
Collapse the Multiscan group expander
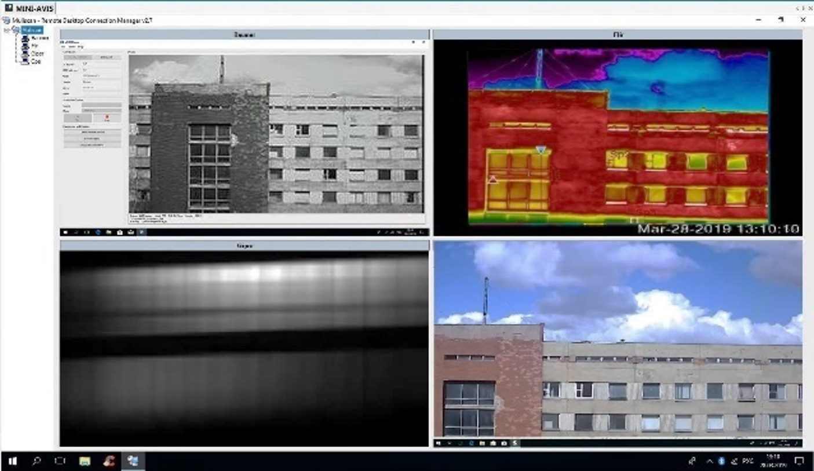(6, 30)
